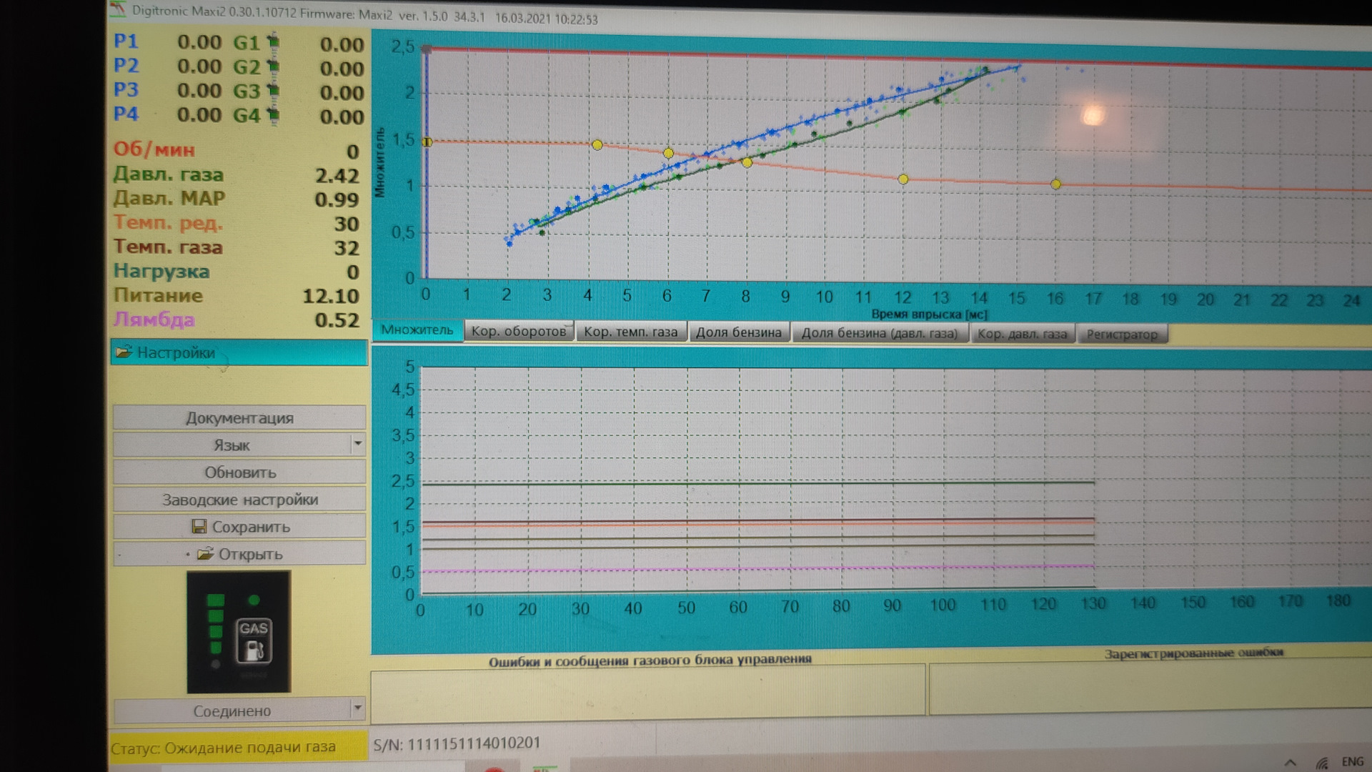This screenshot has height=772, width=1372.
Task: Click the Давл. газа reading 2.42
Action: 337,176
